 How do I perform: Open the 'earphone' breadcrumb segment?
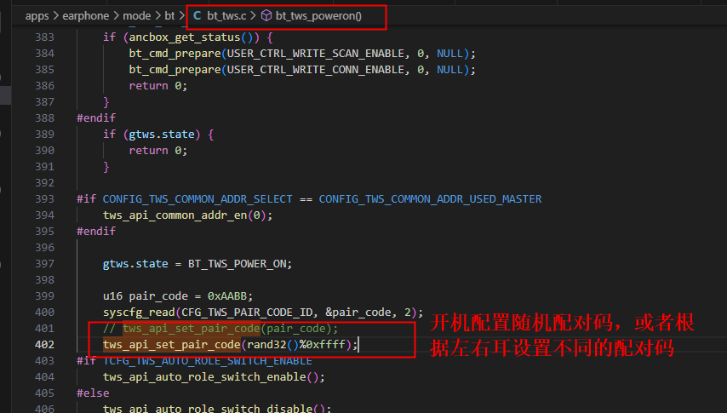86,16
